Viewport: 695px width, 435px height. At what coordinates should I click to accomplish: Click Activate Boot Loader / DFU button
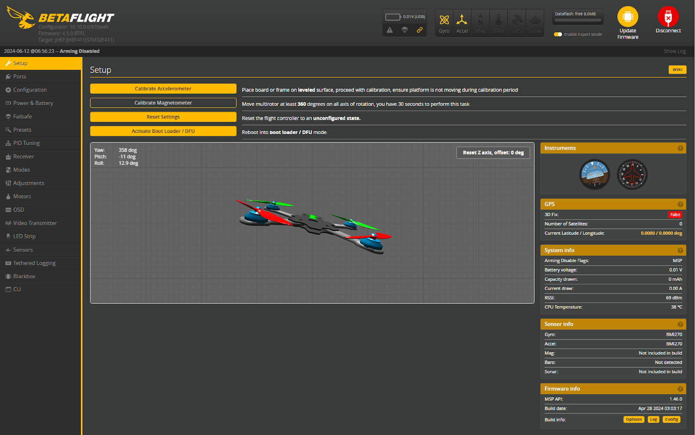click(163, 131)
